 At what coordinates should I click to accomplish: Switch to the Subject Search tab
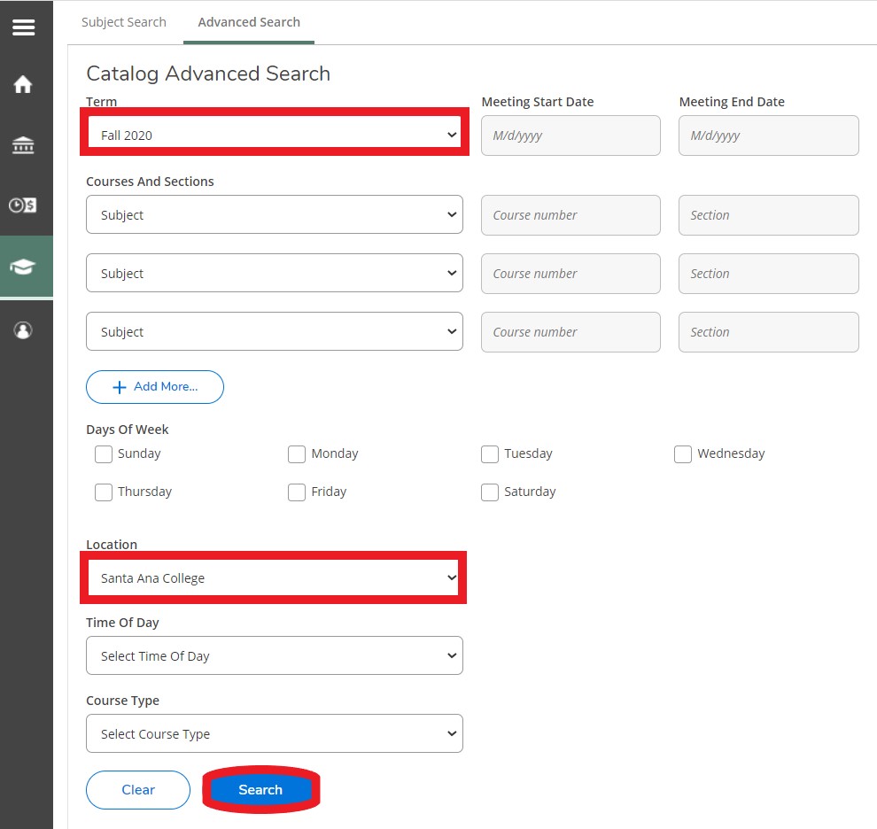tap(124, 22)
